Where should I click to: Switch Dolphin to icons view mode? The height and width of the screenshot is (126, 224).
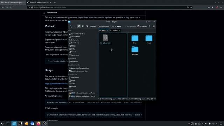pyautogui.click(x=79, y=26)
